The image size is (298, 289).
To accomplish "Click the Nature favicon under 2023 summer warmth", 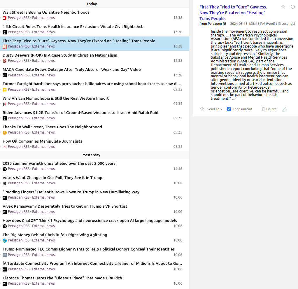I will [5, 169].
